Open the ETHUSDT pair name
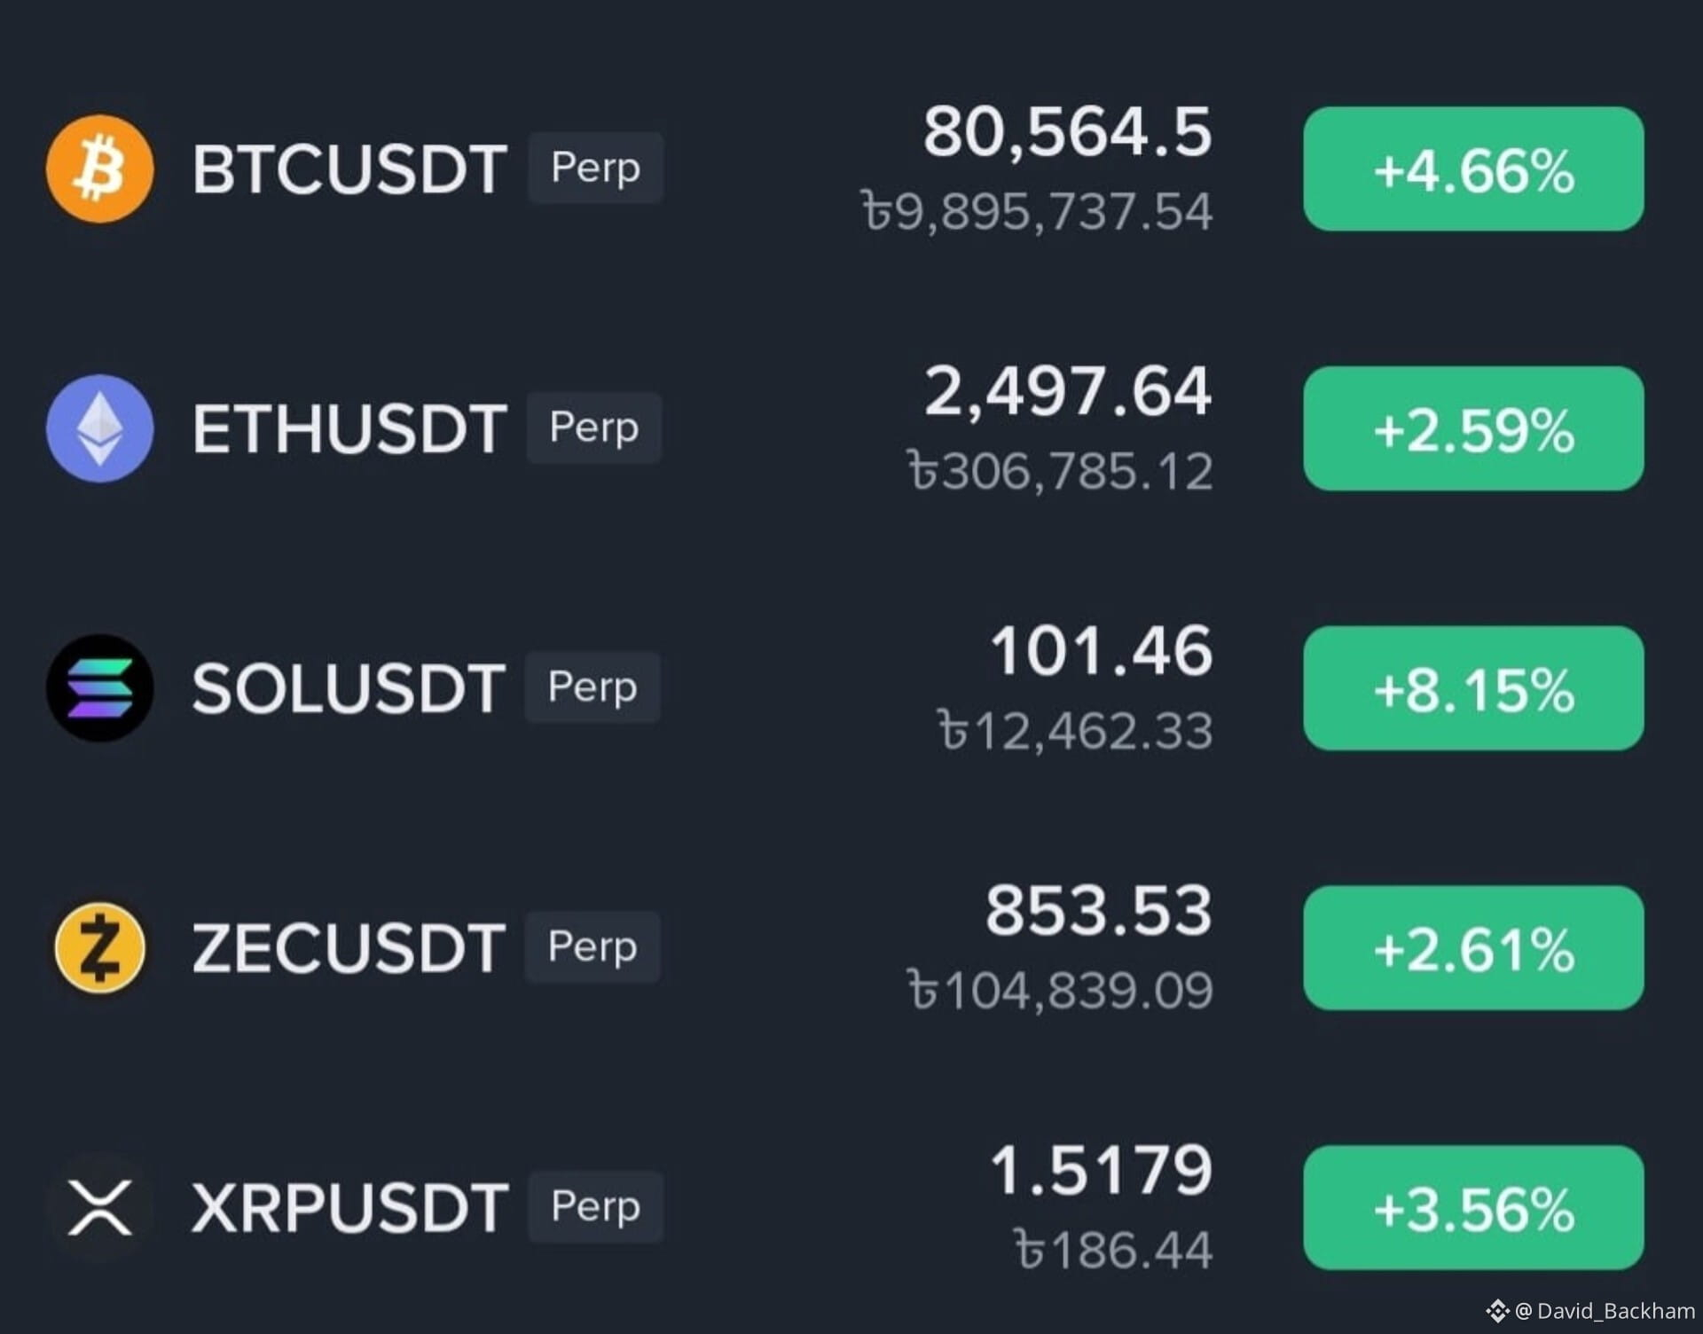 pyautogui.click(x=349, y=428)
